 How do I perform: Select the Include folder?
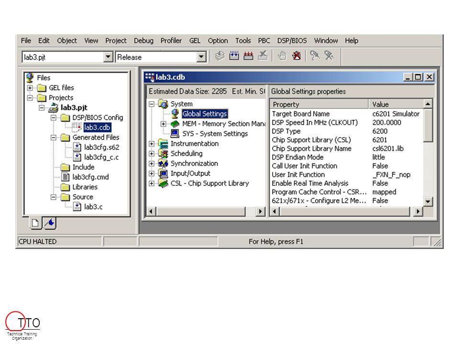(x=83, y=167)
